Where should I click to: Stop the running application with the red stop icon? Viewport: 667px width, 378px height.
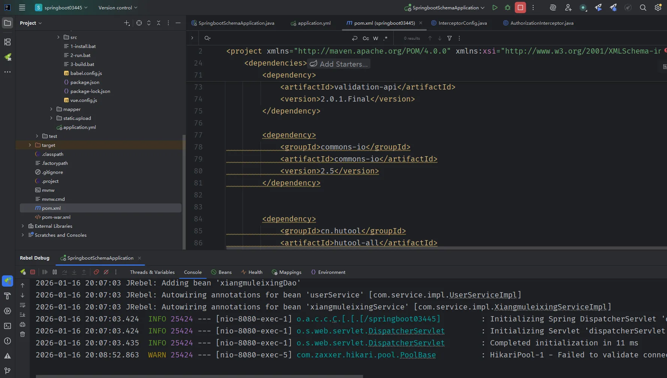pos(520,7)
